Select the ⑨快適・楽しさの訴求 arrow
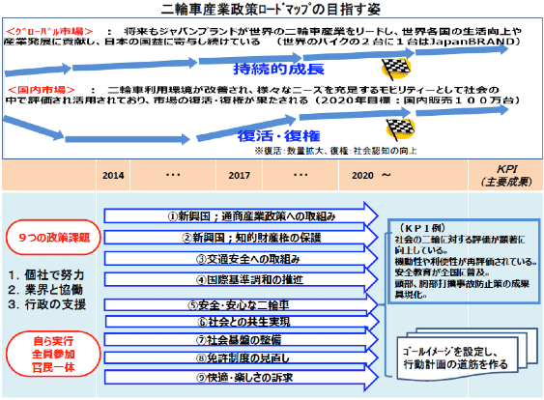 point(242,377)
